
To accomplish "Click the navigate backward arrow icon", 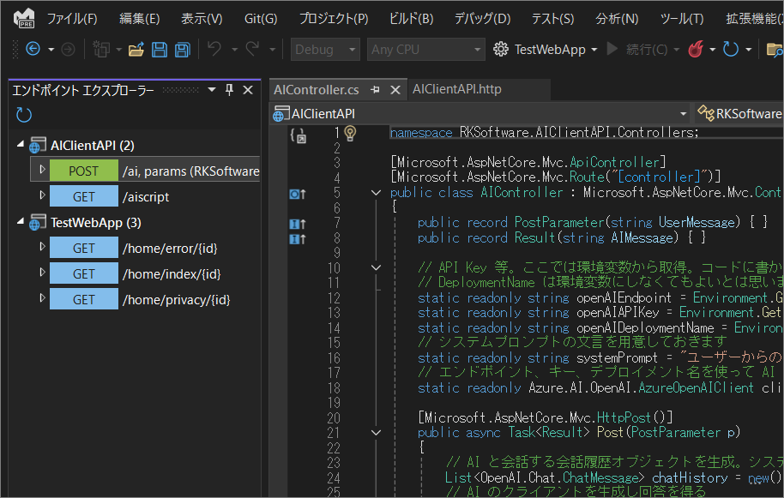I will pyautogui.click(x=33, y=49).
